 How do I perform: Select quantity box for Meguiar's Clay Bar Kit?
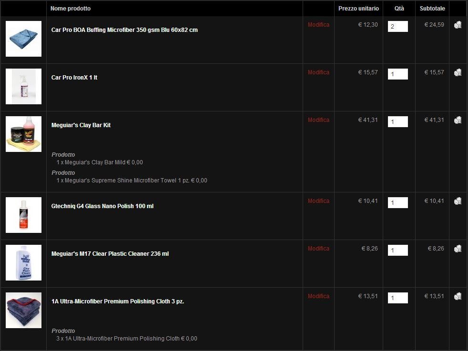(x=397, y=121)
